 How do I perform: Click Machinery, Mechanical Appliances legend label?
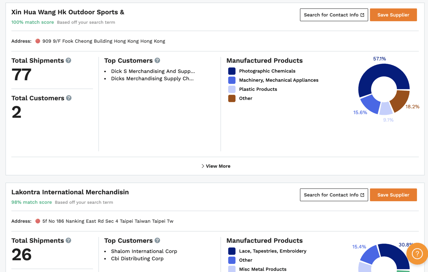tap(279, 80)
